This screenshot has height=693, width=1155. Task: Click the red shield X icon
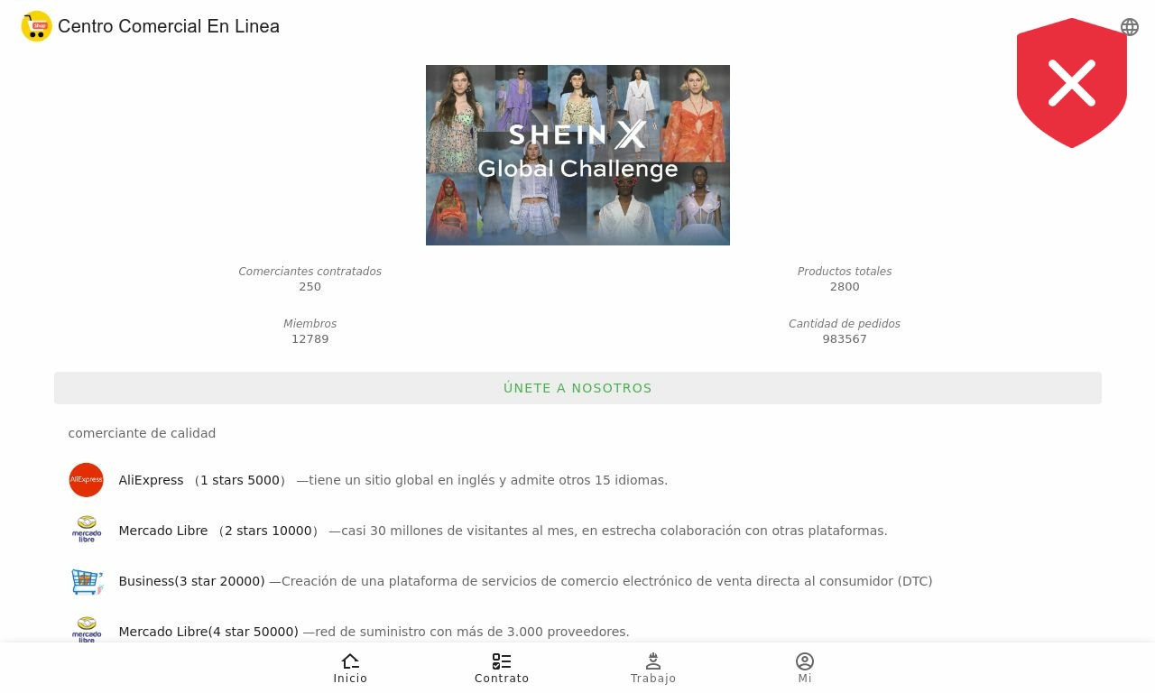click(x=1072, y=83)
